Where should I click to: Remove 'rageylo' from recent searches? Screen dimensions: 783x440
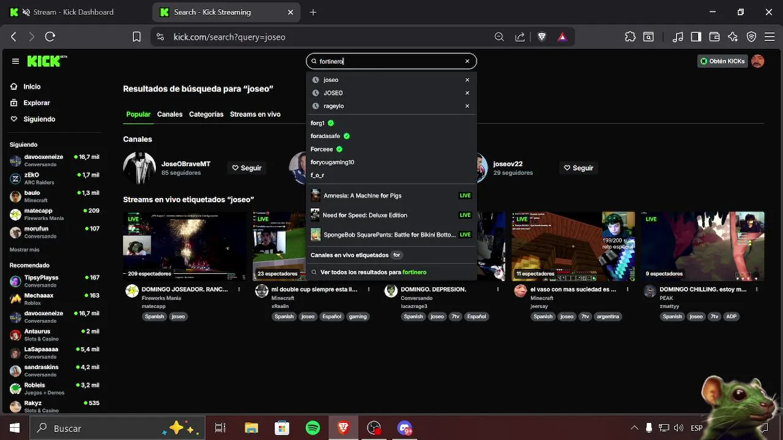(x=467, y=106)
